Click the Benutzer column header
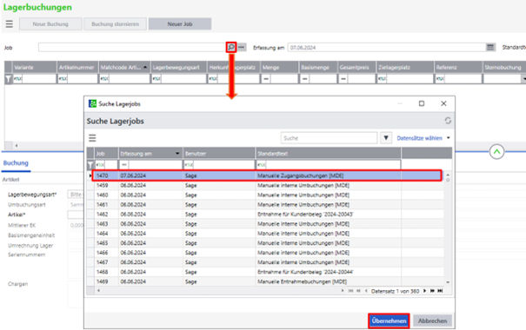Image resolution: width=526 pixels, height=330 pixels. click(x=219, y=154)
